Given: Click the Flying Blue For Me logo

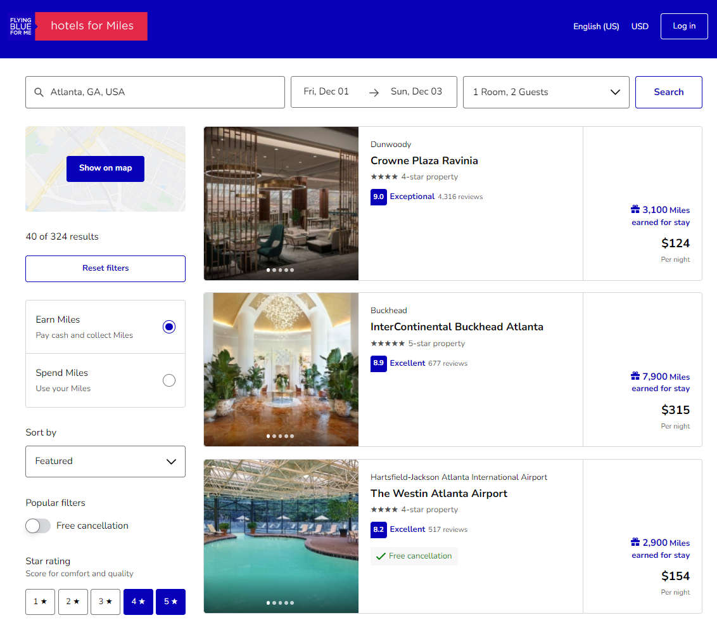Looking at the screenshot, I should 21,26.
